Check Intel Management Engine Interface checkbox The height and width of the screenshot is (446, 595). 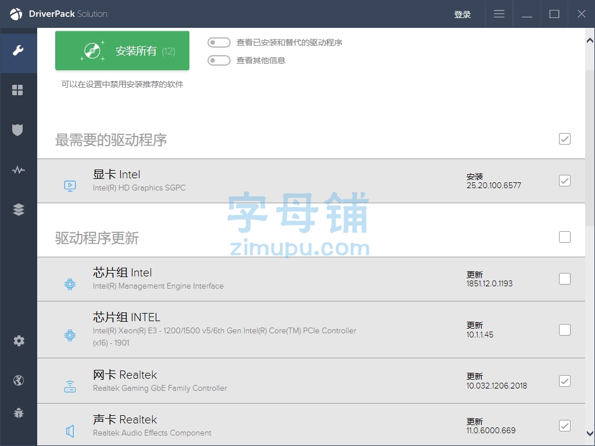[565, 279]
